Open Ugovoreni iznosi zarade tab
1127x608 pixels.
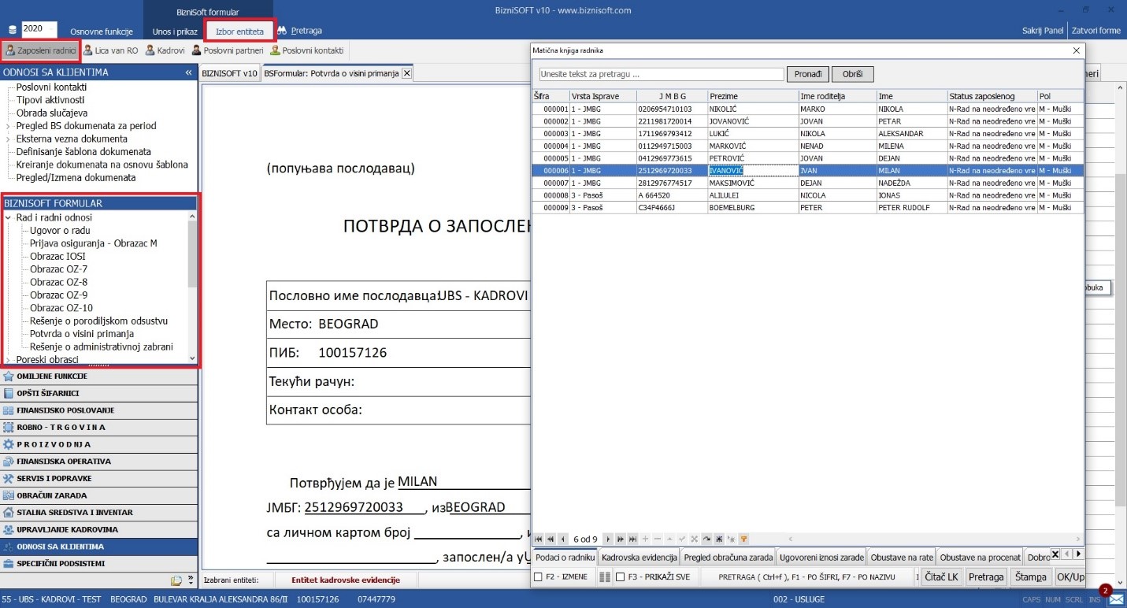(x=821, y=558)
